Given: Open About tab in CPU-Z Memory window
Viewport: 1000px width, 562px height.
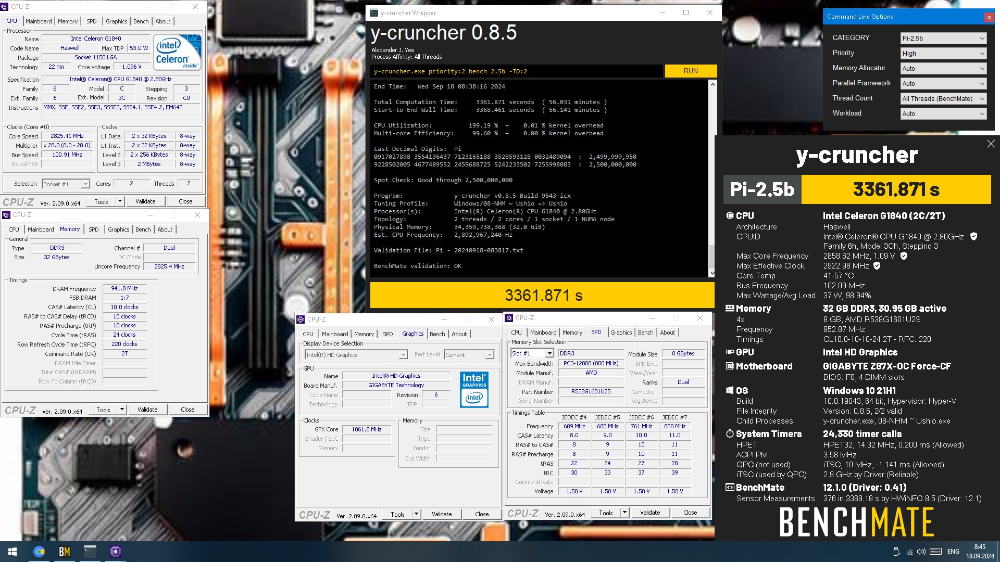Looking at the screenshot, I should (165, 229).
